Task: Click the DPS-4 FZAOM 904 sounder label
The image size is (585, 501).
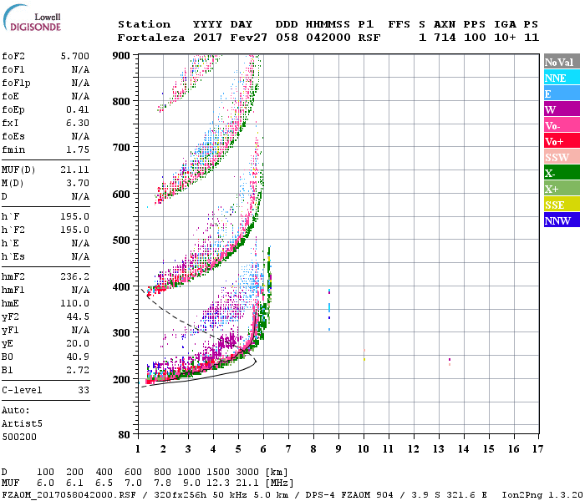Action: click(349, 494)
